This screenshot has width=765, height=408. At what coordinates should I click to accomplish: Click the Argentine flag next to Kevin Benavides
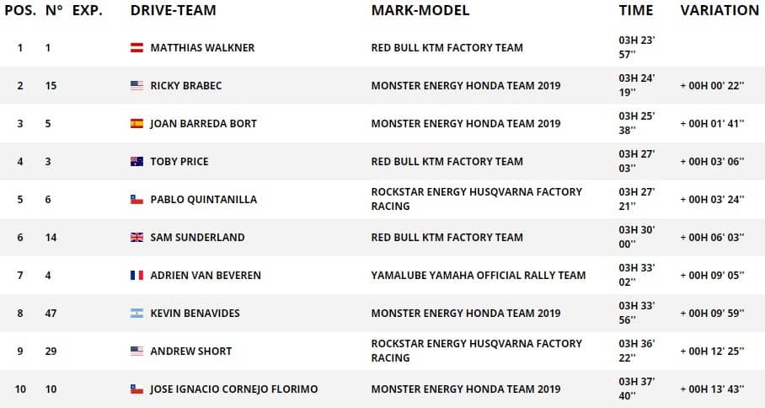click(136, 314)
